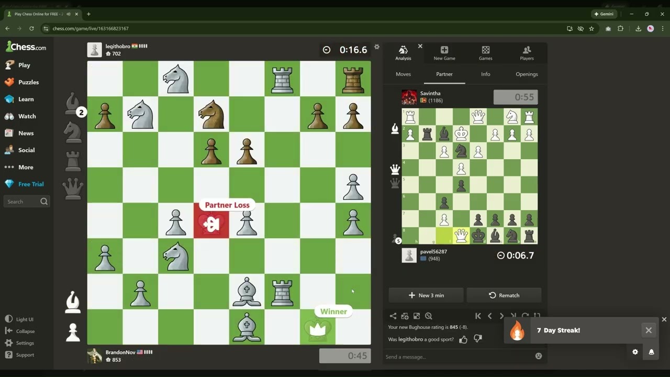Go to the next move

(x=501, y=316)
